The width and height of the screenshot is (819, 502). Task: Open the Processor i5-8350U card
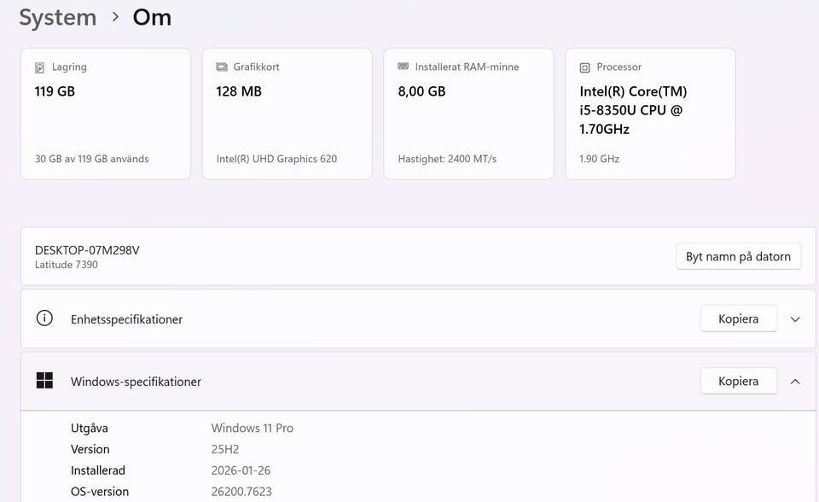(650, 114)
